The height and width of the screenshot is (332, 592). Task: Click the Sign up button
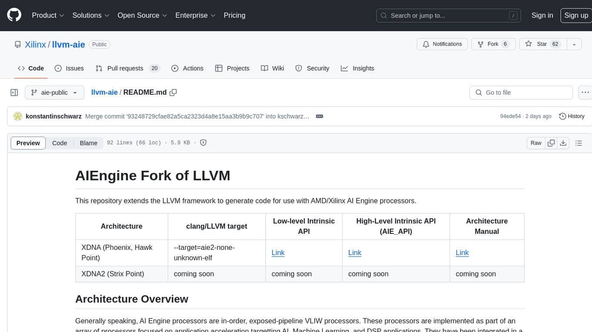(576, 15)
